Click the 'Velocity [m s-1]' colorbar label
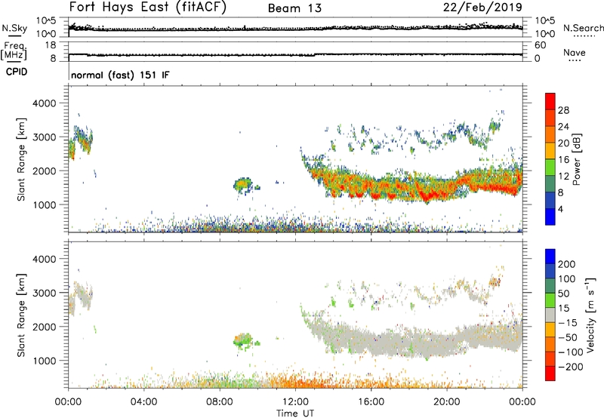 [x=590, y=315]
